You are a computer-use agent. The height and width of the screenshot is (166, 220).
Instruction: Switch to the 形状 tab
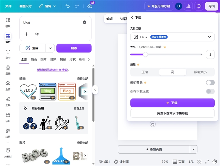coord(72,59)
